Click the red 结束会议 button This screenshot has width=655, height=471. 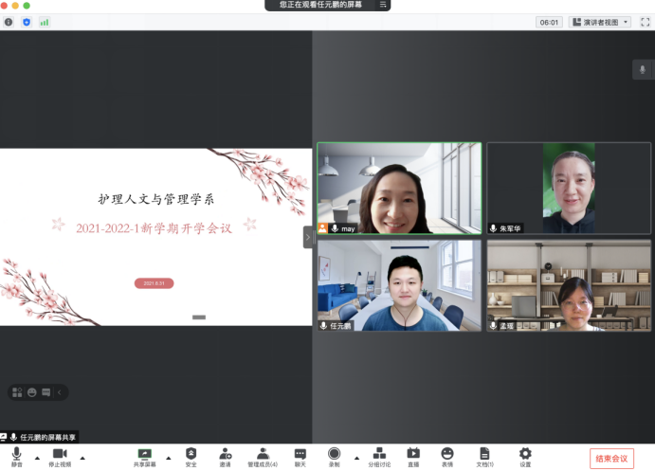point(611,459)
